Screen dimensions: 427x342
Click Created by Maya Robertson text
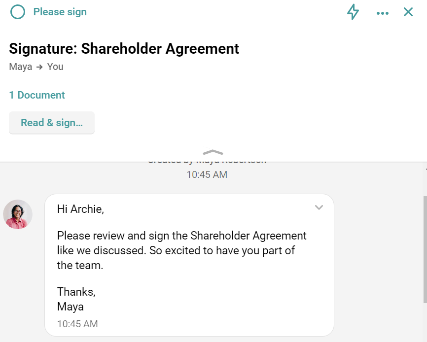tap(207, 159)
